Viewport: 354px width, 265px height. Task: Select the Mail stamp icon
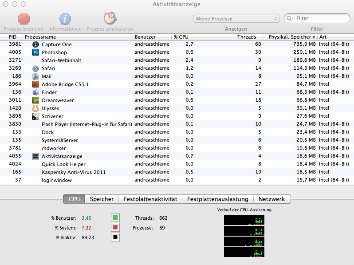click(35, 76)
